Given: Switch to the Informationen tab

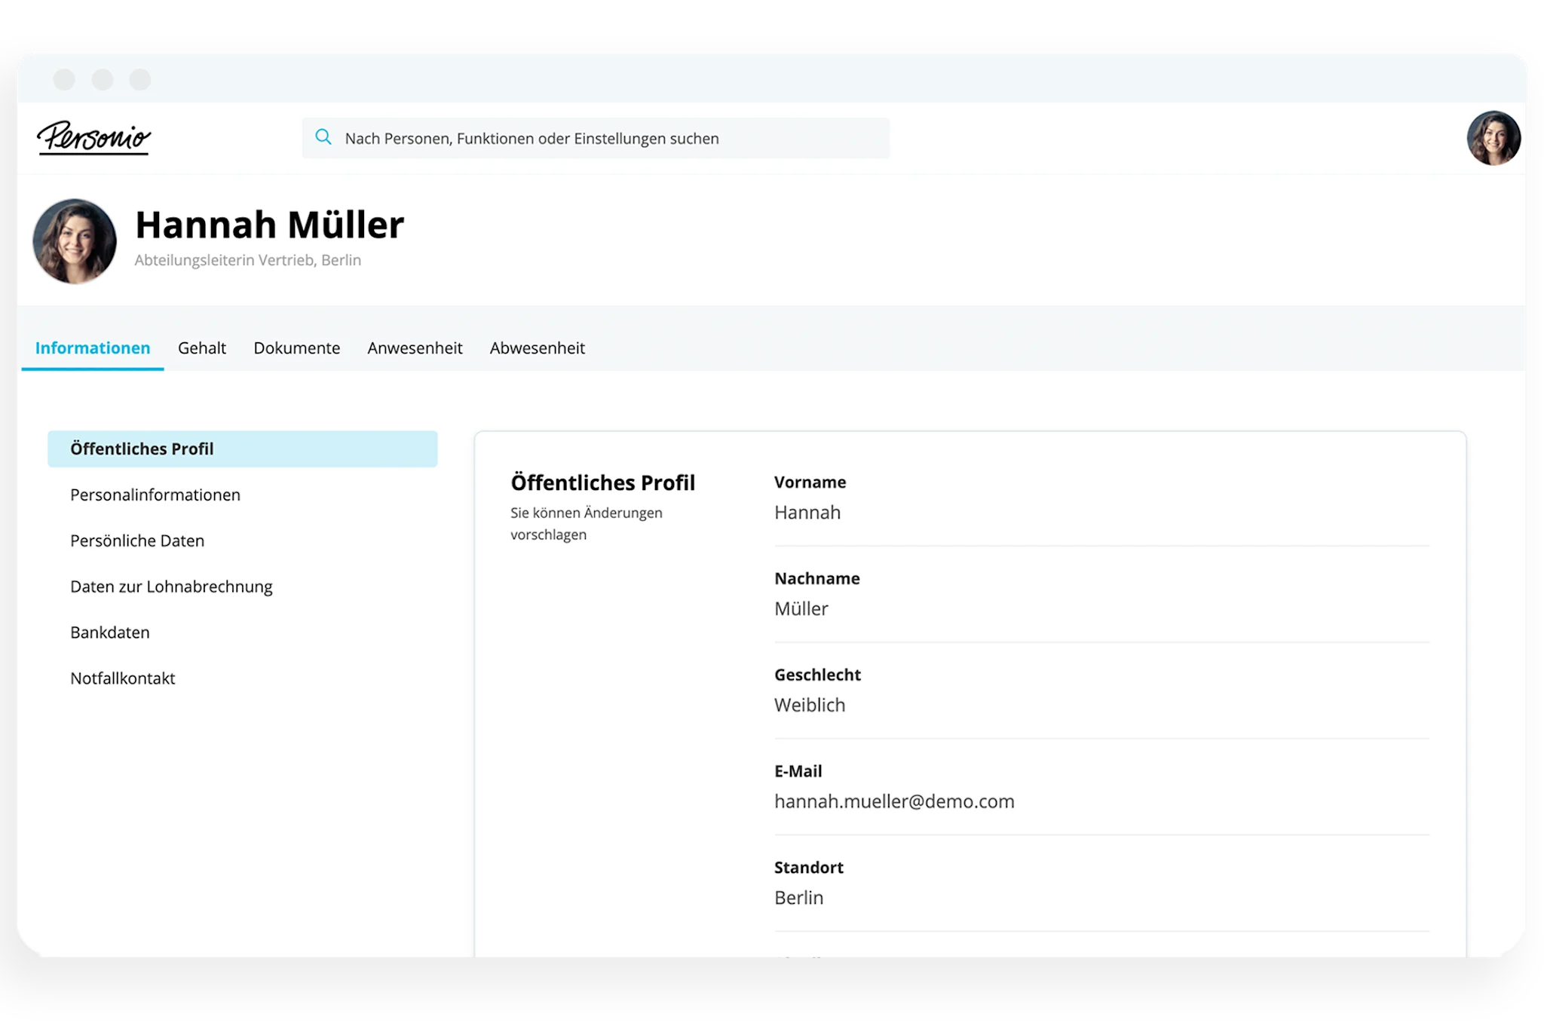Looking at the screenshot, I should click(93, 348).
